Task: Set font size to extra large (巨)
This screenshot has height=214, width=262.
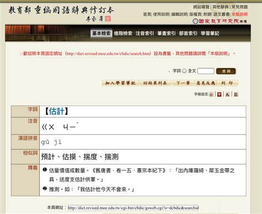Action: (236, 94)
